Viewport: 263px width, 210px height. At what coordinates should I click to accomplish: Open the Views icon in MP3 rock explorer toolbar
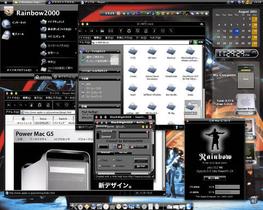[111, 31]
